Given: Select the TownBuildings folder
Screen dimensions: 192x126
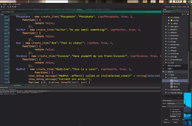Looking at the screenshot, I should click(x=176, y=93).
